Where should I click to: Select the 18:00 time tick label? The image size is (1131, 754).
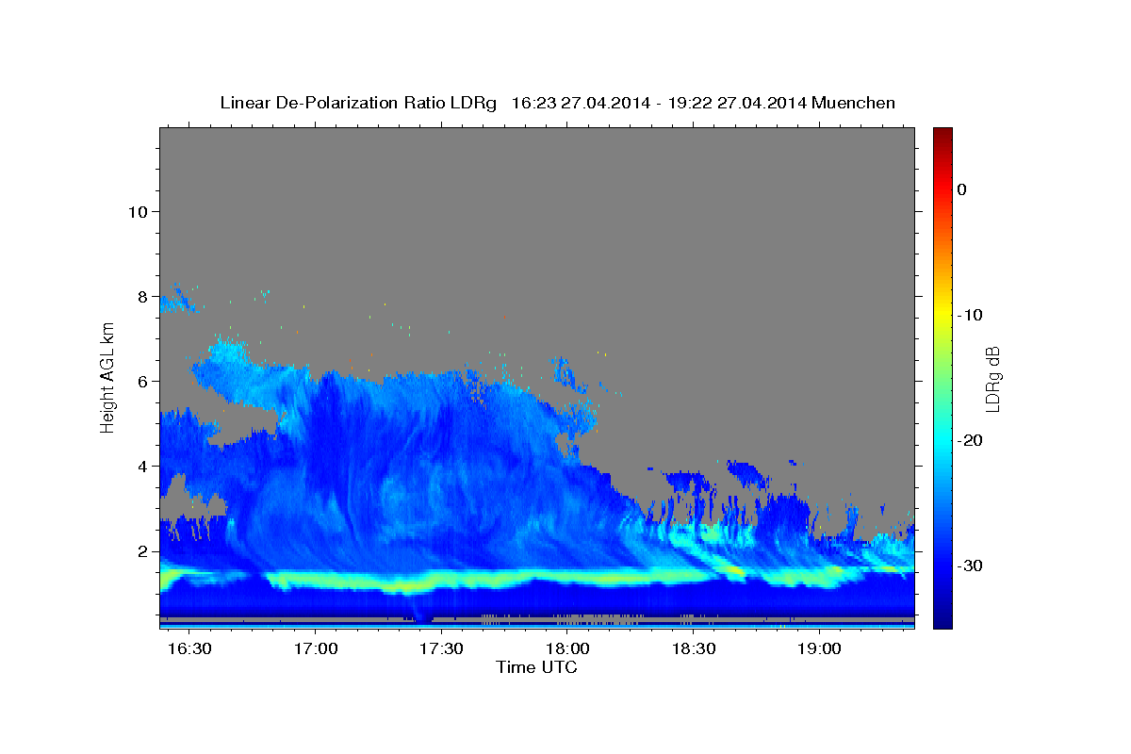[567, 650]
